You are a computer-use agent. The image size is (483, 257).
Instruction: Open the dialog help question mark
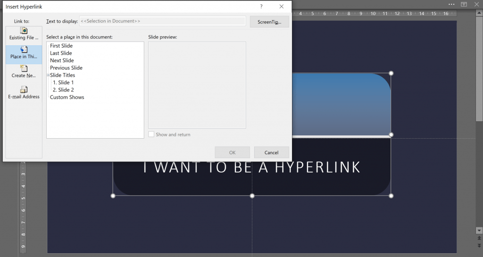261,7
